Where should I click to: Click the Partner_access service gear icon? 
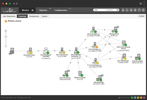6,21
